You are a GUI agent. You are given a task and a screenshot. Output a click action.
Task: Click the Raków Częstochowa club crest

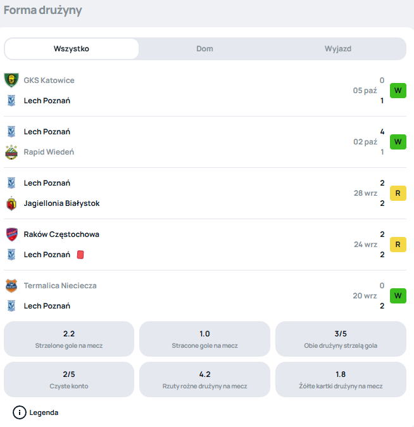click(x=11, y=234)
